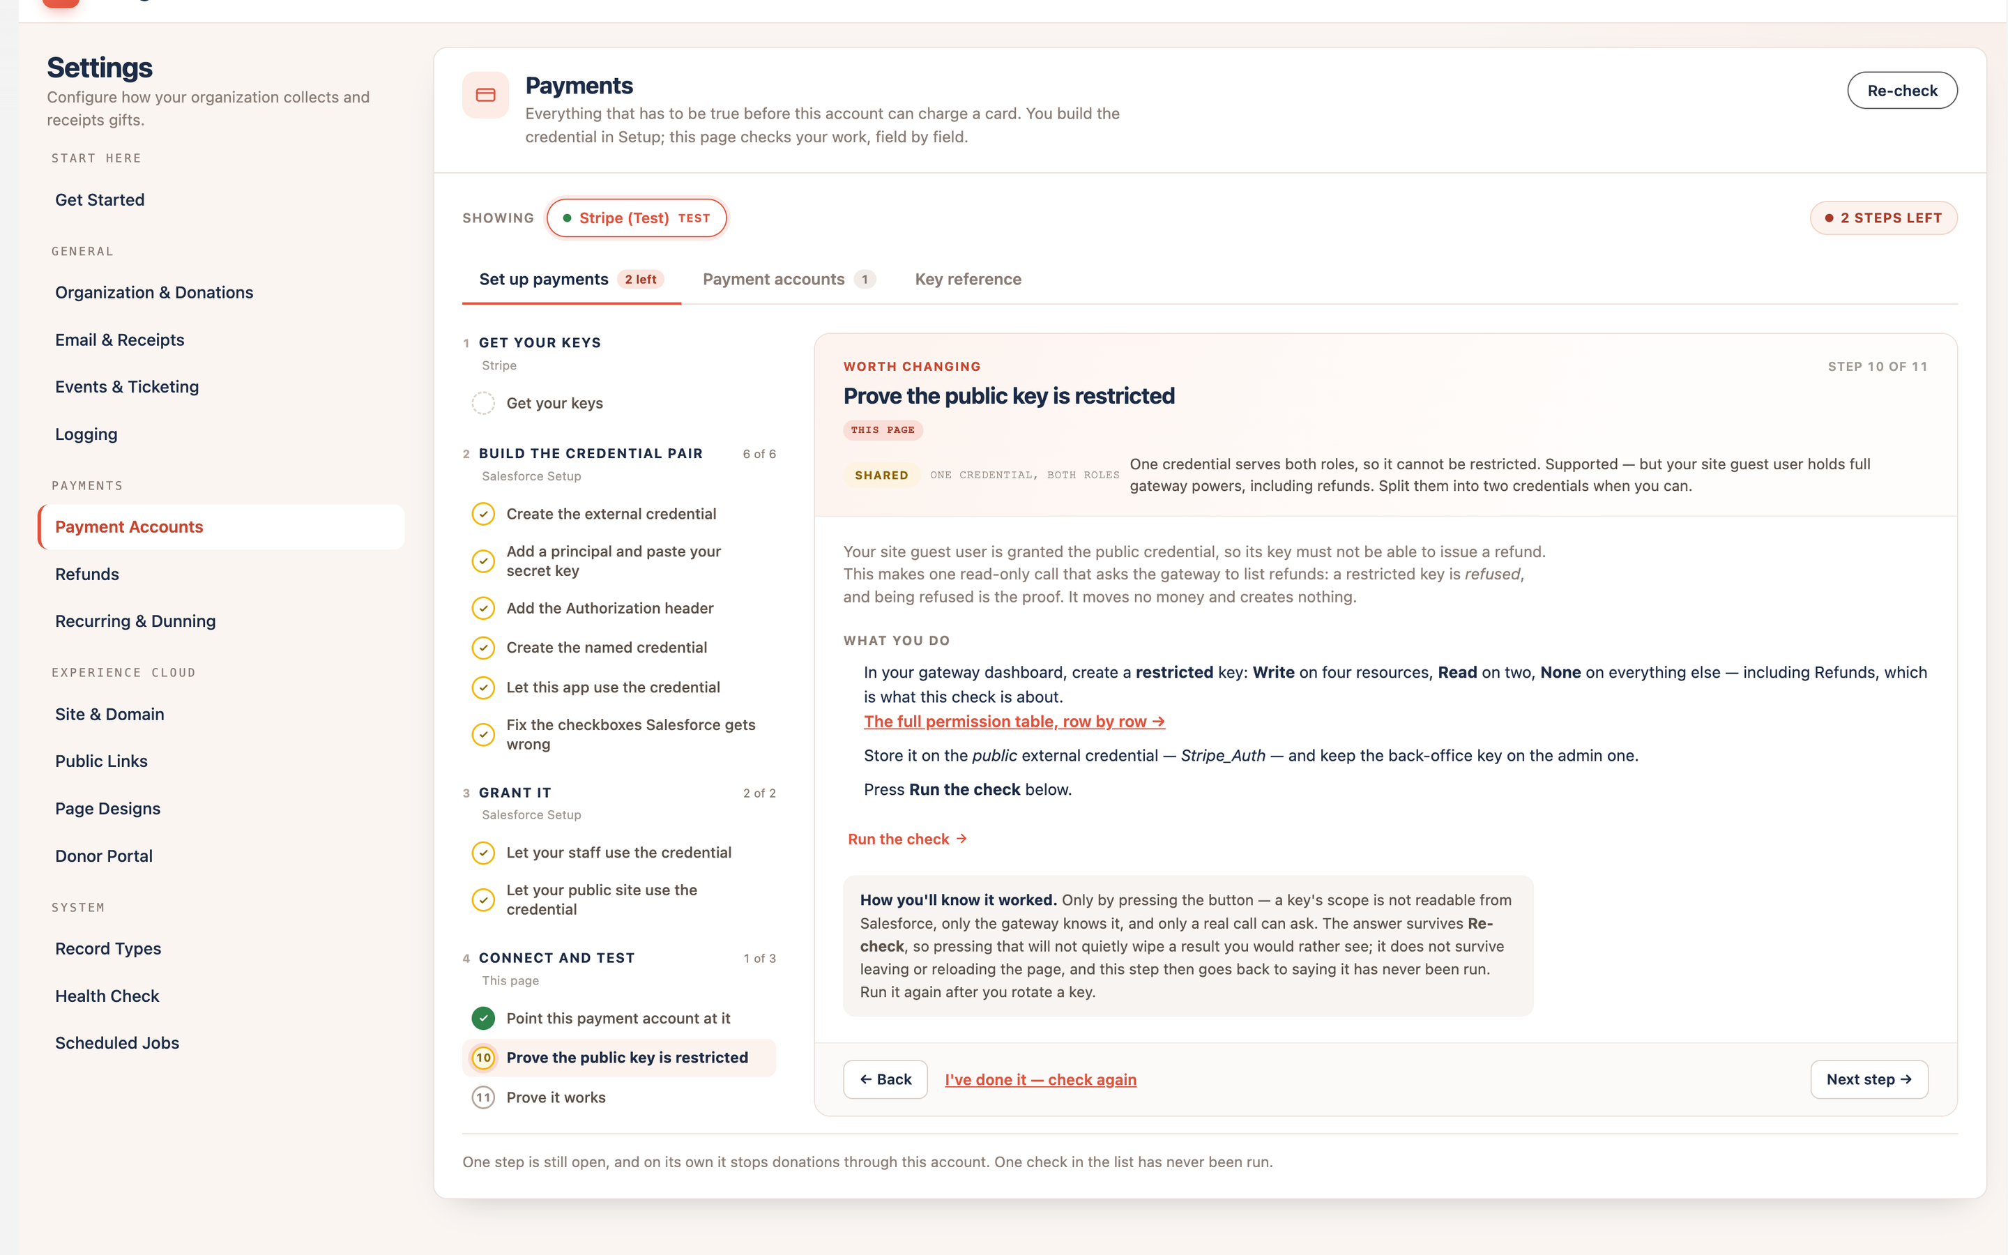The width and height of the screenshot is (2008, 1255).
Task: Open Site & Domain settings
Action: (221, 715)
